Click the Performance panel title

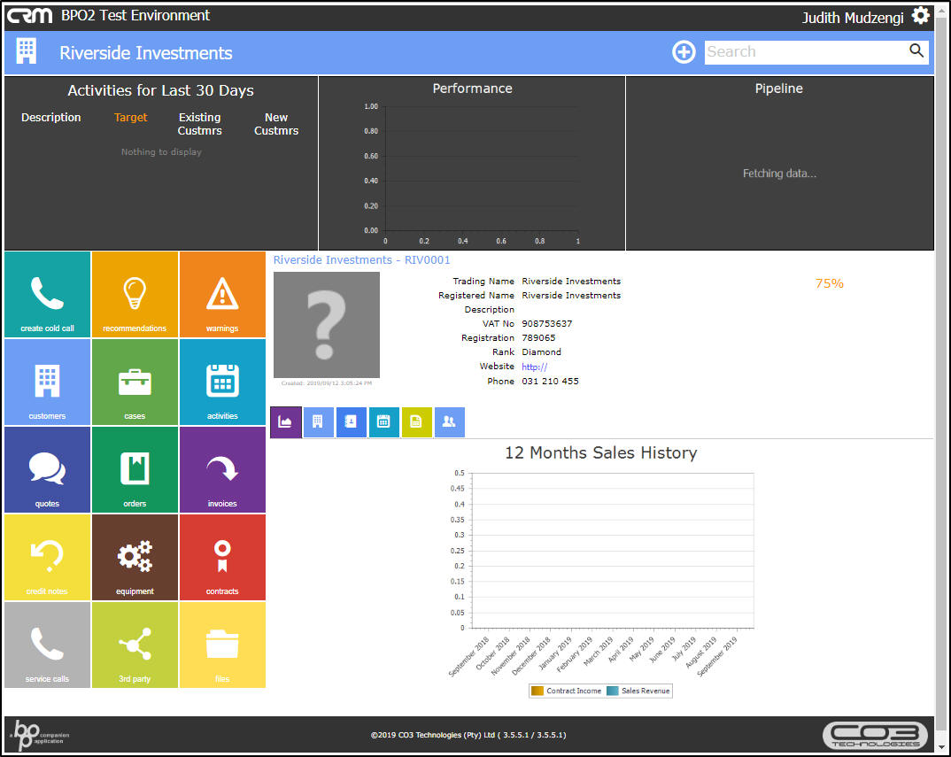[x=473, y=89]
